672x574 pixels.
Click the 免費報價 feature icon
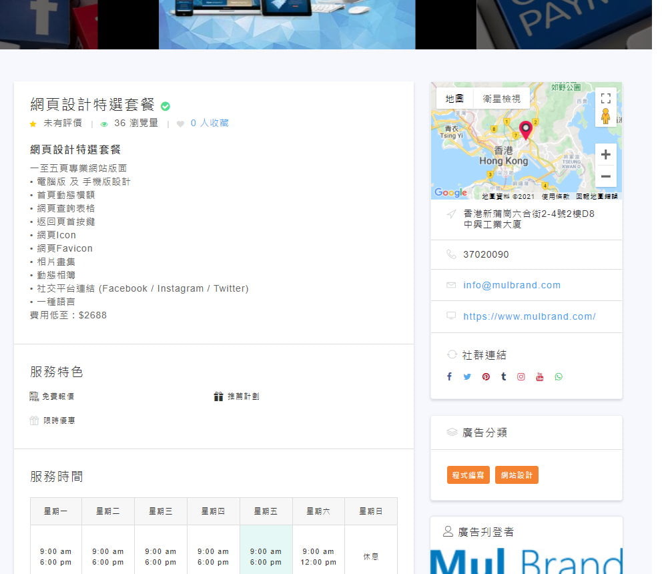[x=34, y=396]
